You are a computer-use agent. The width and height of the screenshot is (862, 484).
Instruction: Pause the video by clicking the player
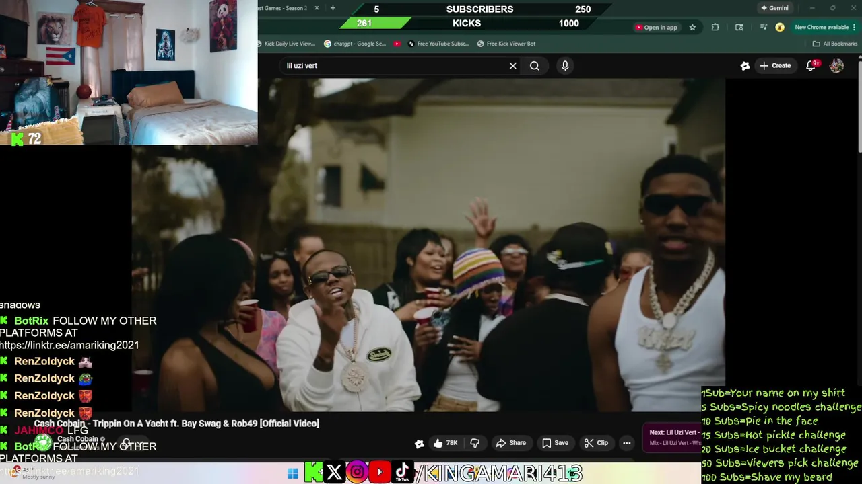(x=428, y=245)
